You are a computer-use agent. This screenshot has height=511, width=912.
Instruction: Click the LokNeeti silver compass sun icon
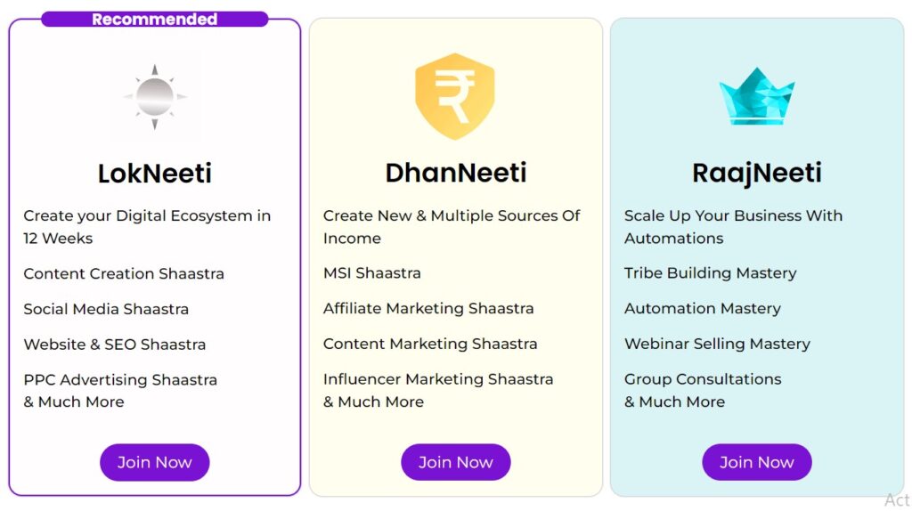coord(155,97)
